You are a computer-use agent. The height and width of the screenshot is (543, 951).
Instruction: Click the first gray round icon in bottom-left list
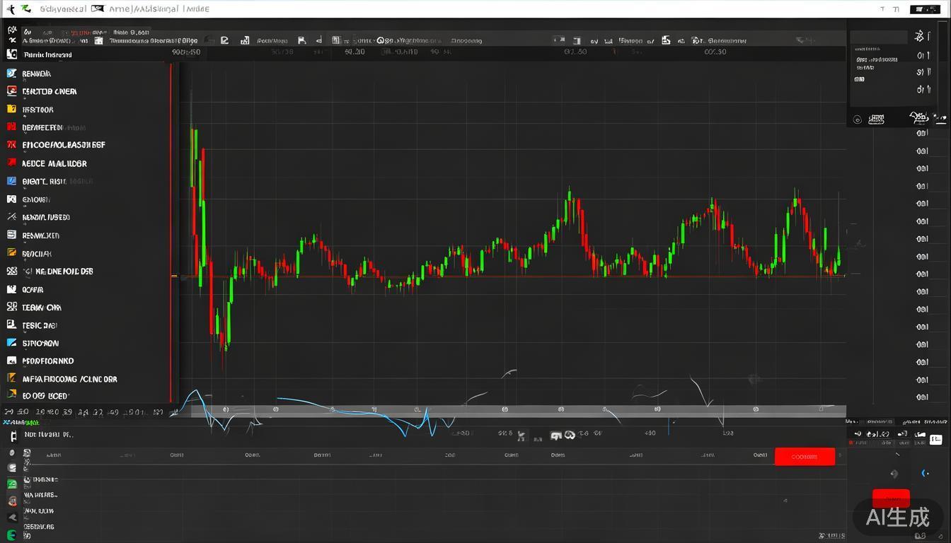(x=11, y=452)
